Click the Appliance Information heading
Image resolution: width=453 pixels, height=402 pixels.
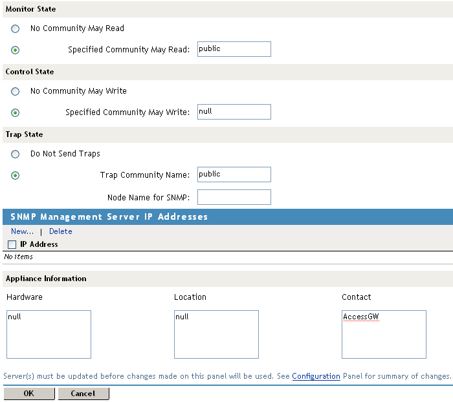point(46,279)
